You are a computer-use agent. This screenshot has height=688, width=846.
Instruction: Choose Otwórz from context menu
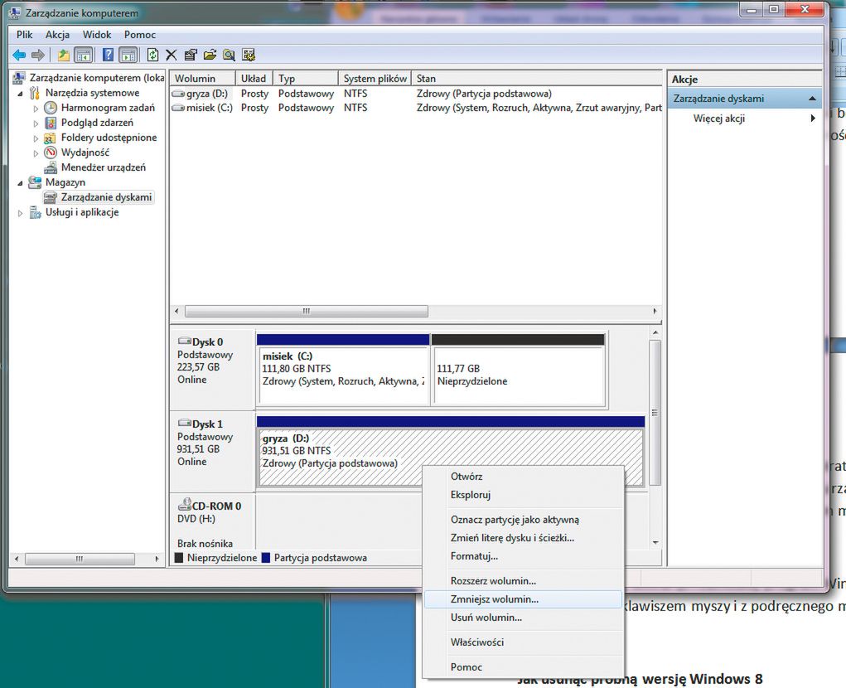(524, 477)
